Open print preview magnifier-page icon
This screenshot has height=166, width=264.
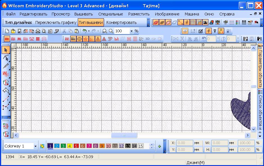[x=44, y=31]
